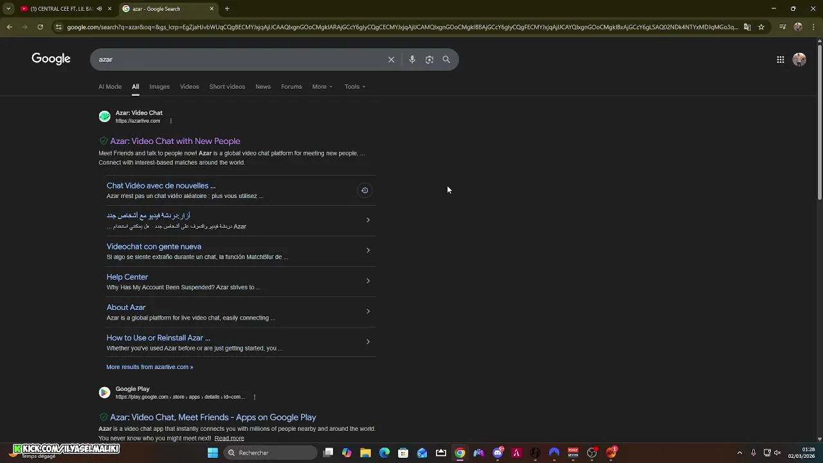The height and width of the screenshot is (463, 823).
Task: Open Google account profile picture
Action: [x=799, y=59]
